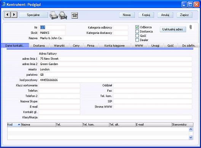This screenshot has width=201, height=148.
Task: Go to next record arrow
Action: [x=14, y=15]
